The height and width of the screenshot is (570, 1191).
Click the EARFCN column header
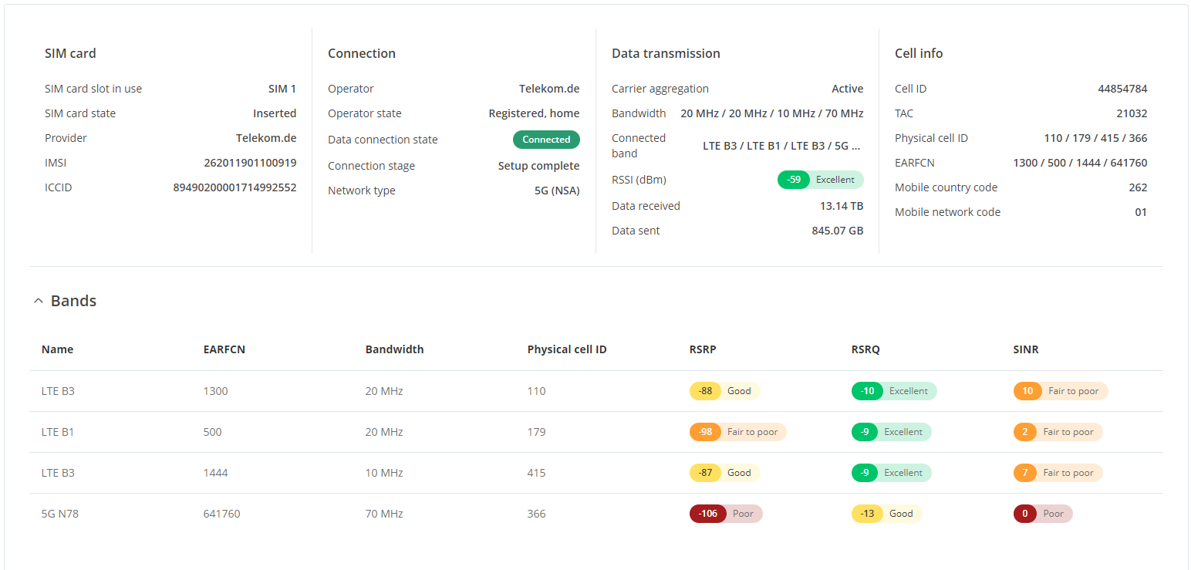pyautogui.click(x=224, y=349)
